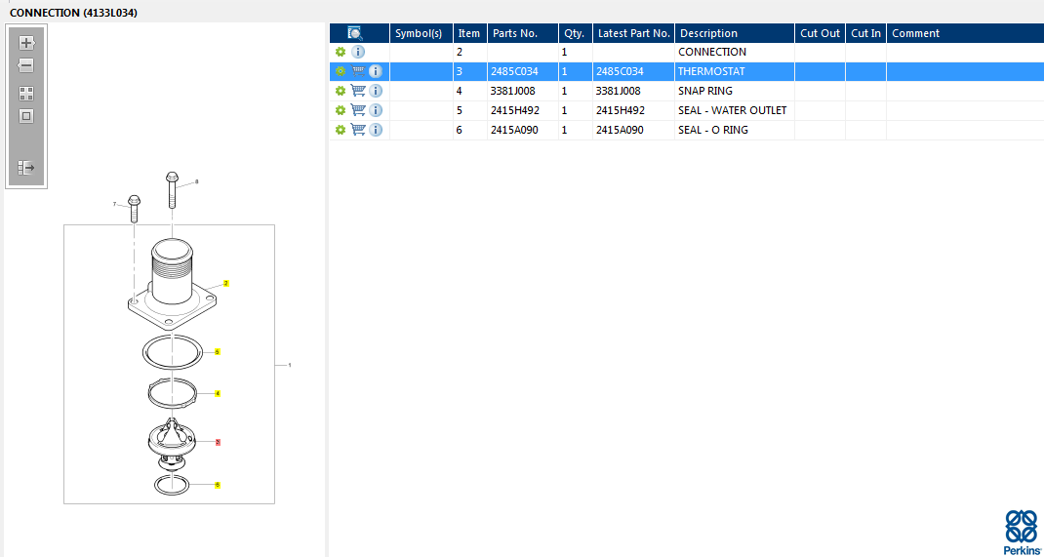
Task: Select callout 6 next to the O ring
Action: pyautogui.click(x=217, y=485)
